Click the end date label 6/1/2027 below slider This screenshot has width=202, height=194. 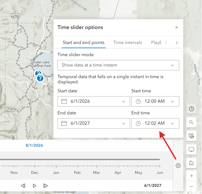point(153,185)
